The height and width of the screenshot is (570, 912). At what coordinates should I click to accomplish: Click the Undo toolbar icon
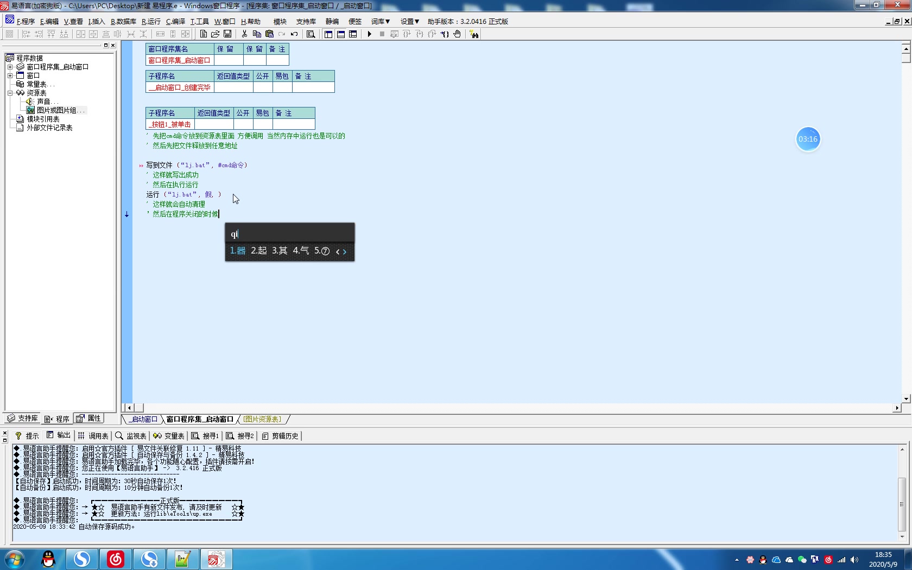(x=294, y=34)
